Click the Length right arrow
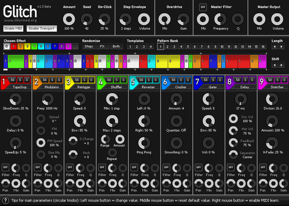The width and height of the screenshot is (289, 206). [x=281, y=47]
